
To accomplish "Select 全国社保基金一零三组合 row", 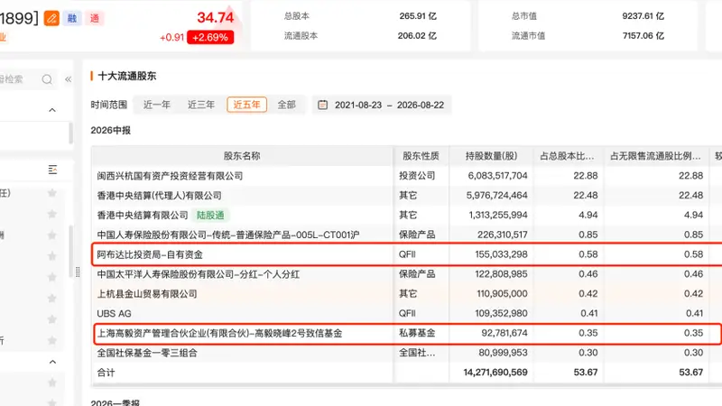I will [407, 353].
